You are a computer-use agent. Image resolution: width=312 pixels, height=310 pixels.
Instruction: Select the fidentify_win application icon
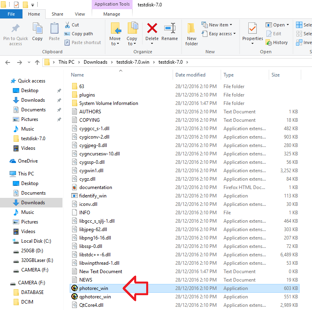(x=74, y=196)
